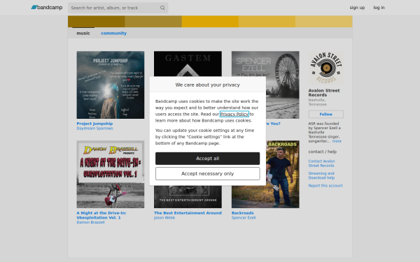Click the Spencer Ezell artist text under Backroads
This screenshot has width=420, height=262.
pos(244,218)
